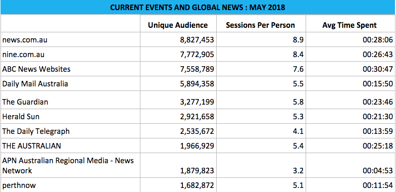Click 'THE AUSTRALIAN' row label

coord(31,146)
